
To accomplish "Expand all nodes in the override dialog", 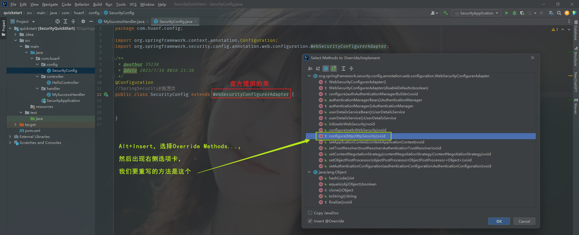I will 343,69.
